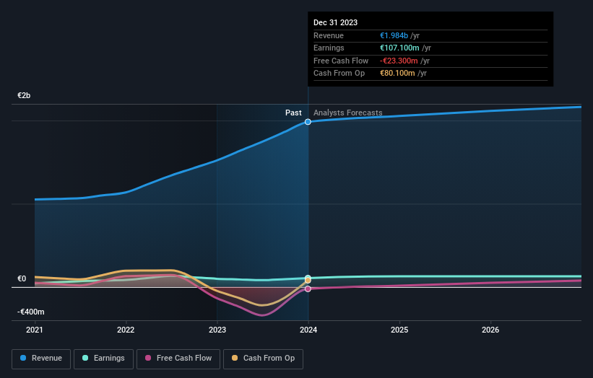
Task: Click the 2023 x-axis label
Action: coord(217,330)
